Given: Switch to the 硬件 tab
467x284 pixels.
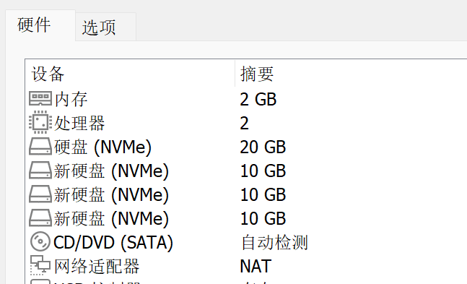Looking at the screenshot, I should pyautogui.click(x=34, y=25).
